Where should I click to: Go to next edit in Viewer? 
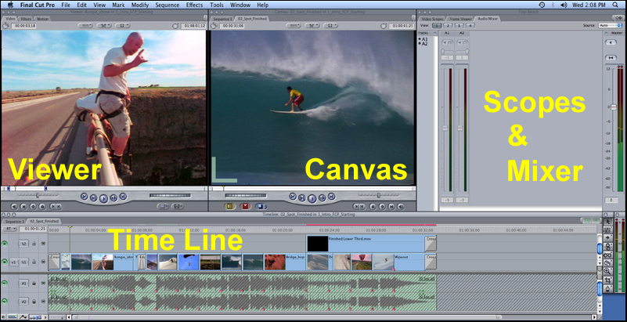pos(123,197)
